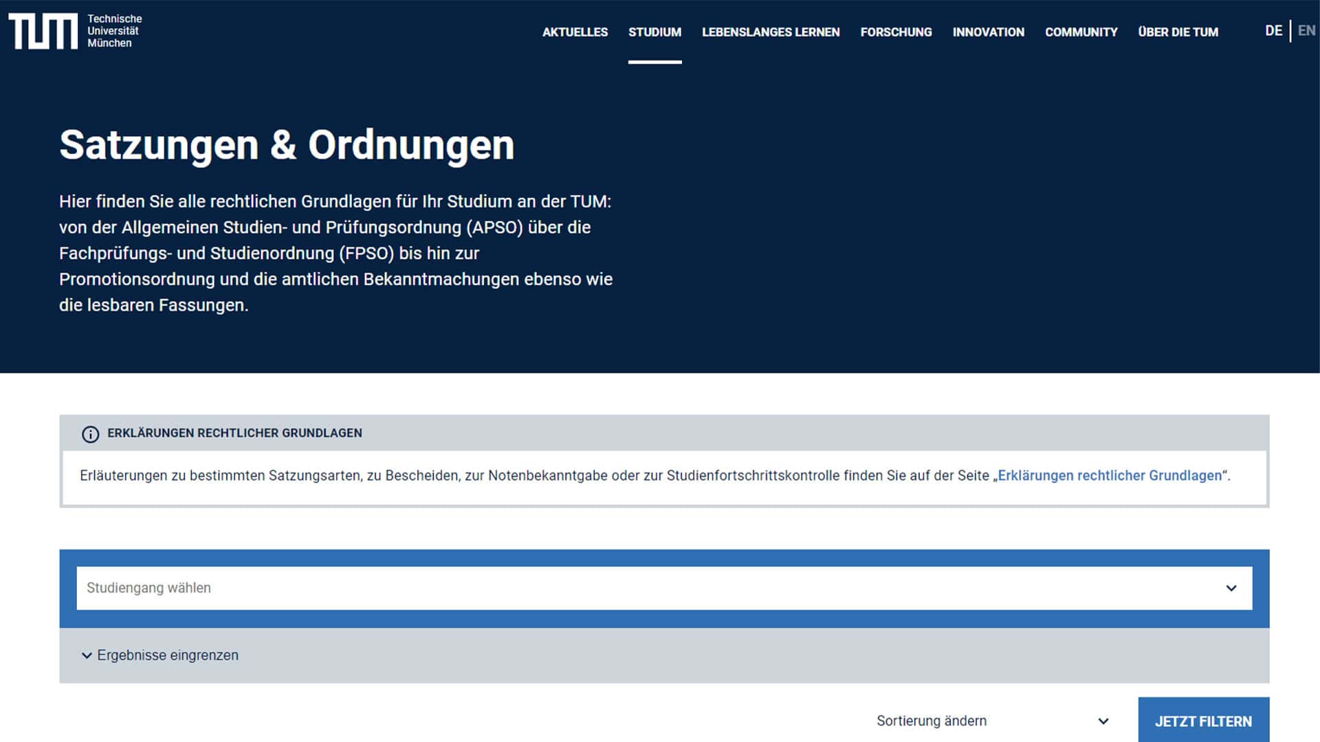Click the TUM logo
The image size is (1320, 742).
(43, 32)
